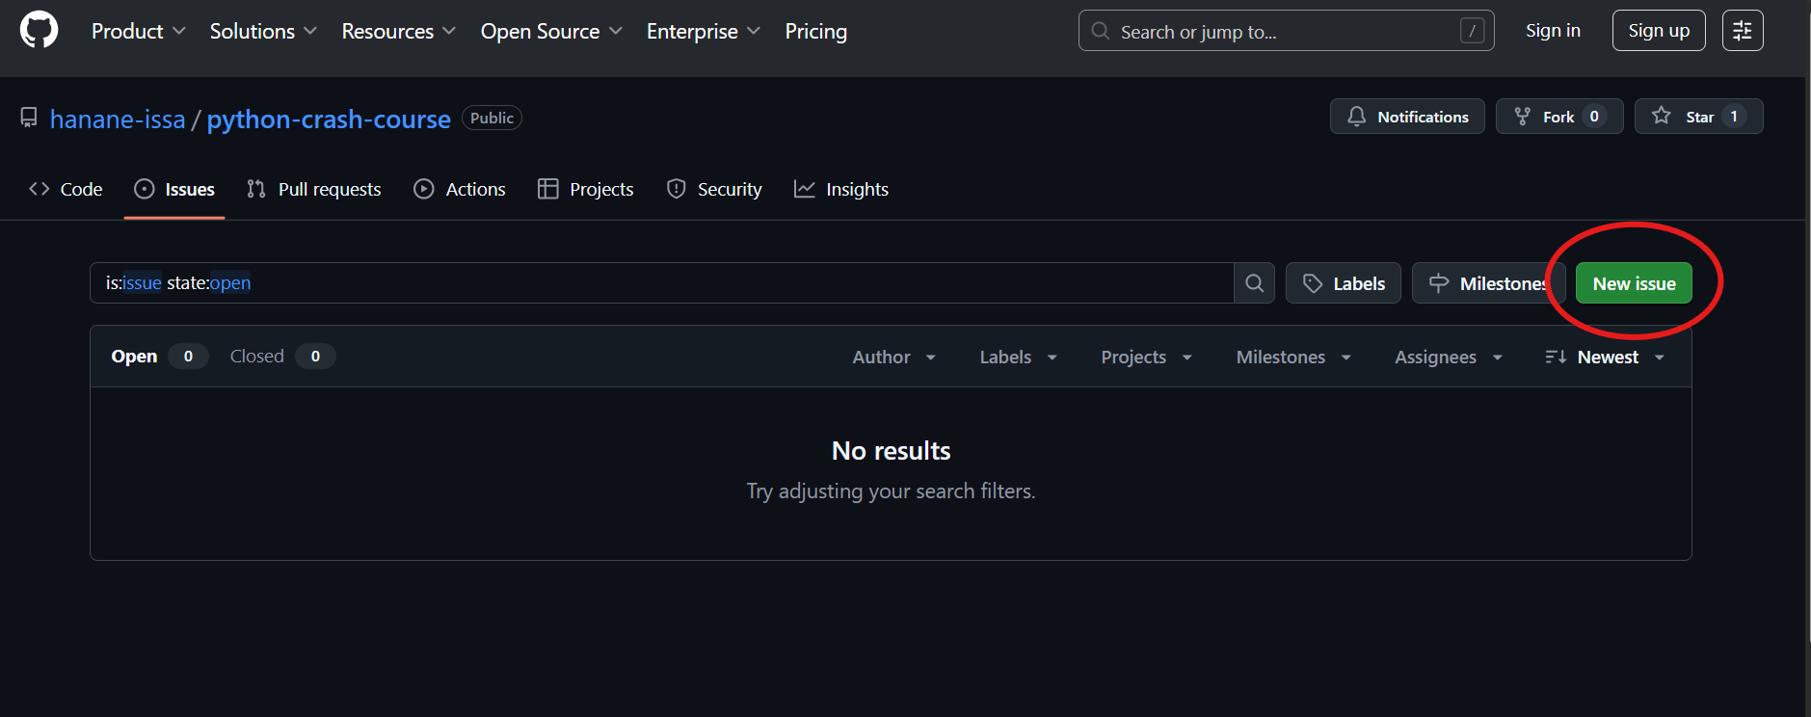Open Labels via the tag button

coord(1343,283)
